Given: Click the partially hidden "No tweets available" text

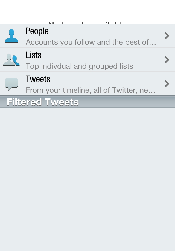Looking at the screenshot, I should click(87, 23).
